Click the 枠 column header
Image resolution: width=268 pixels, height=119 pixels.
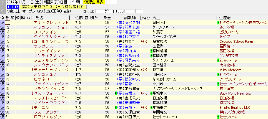coord(2,18)
